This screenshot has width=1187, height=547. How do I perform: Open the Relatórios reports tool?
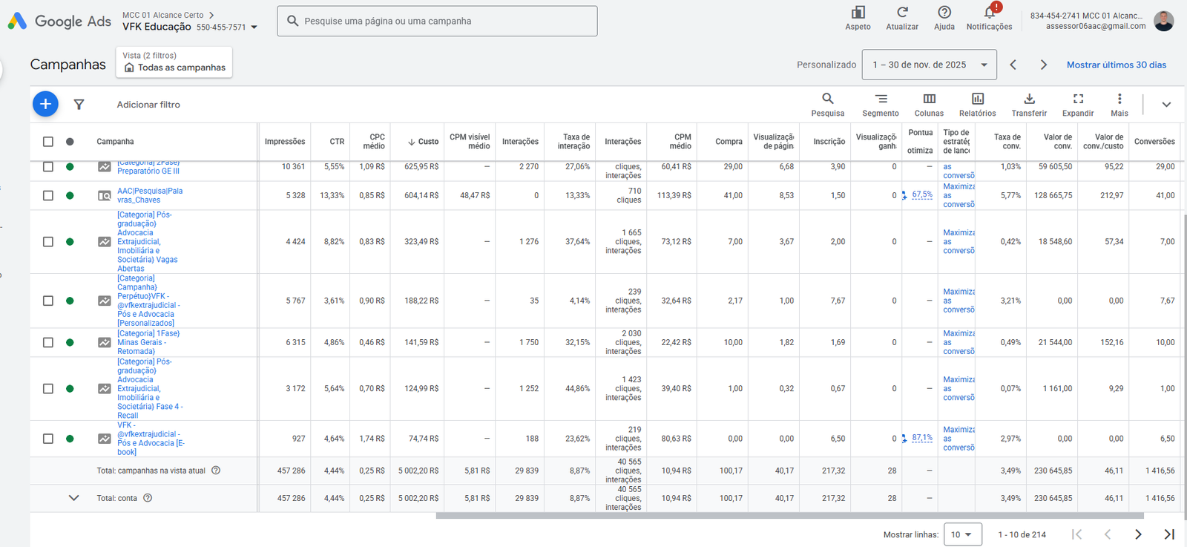point(978,105)
